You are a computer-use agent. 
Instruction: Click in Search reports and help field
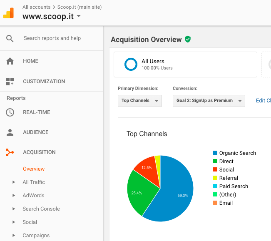click(x=52, y=38)
